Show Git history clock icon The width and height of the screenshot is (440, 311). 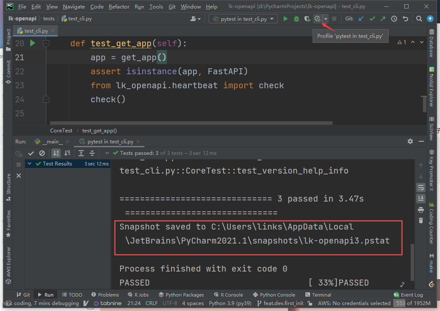[394, 19]
